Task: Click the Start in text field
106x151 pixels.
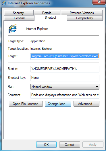Action: tap(65, 69)
